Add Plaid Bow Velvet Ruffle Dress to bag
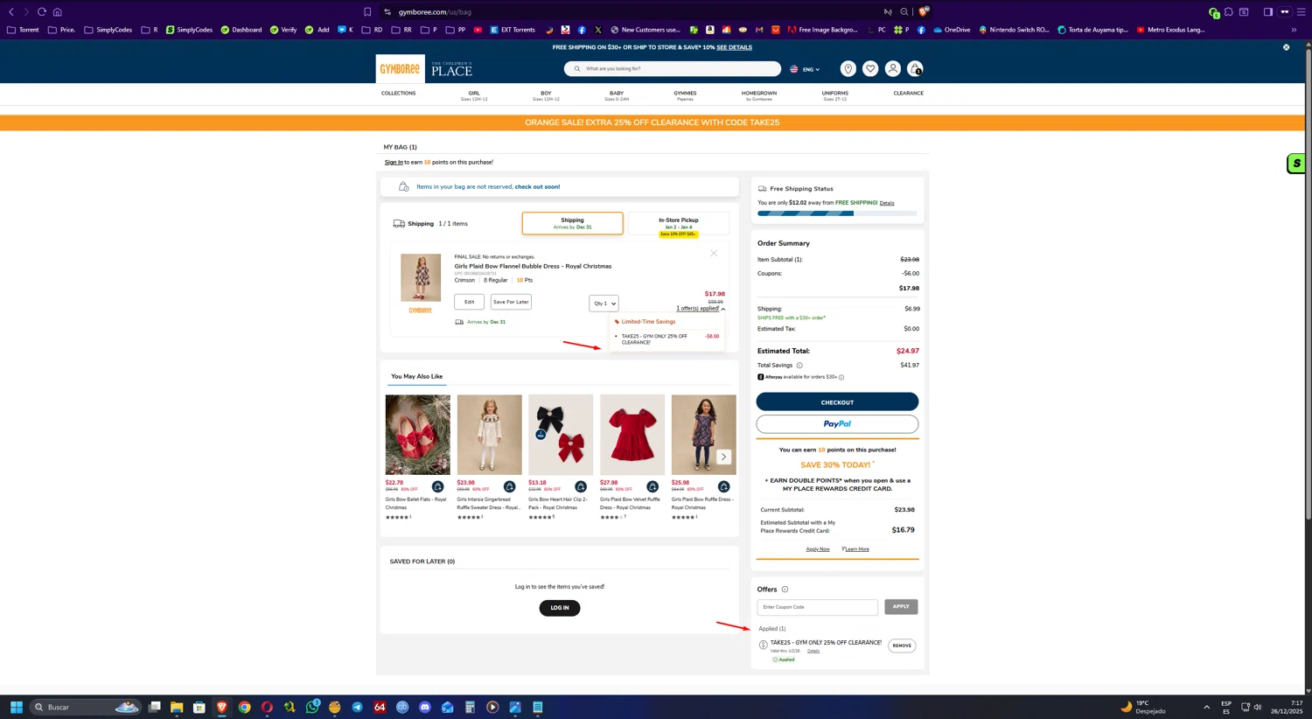The image size is (1312, 719). pos(653,486)
